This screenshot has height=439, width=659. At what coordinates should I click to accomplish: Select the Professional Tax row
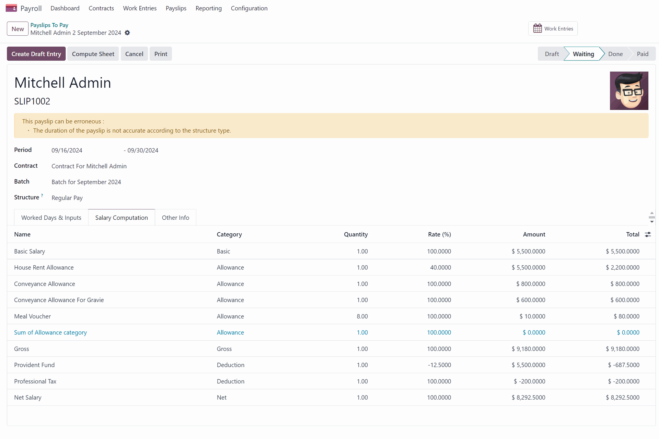331,381
